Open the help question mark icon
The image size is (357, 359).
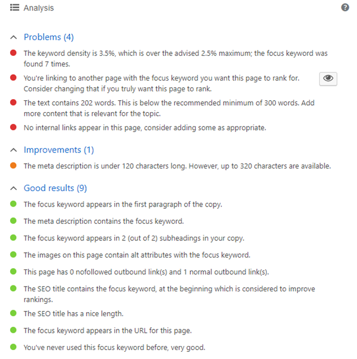(x=345, y=8)
